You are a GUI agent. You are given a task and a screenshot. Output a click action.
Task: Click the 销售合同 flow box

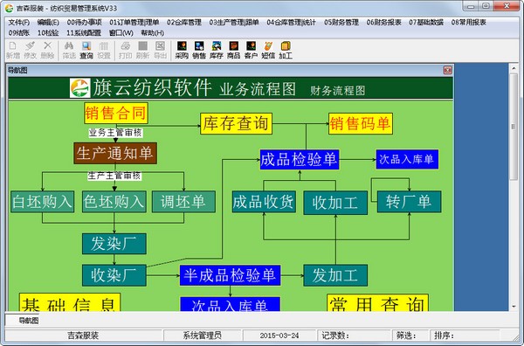point(116,113)
